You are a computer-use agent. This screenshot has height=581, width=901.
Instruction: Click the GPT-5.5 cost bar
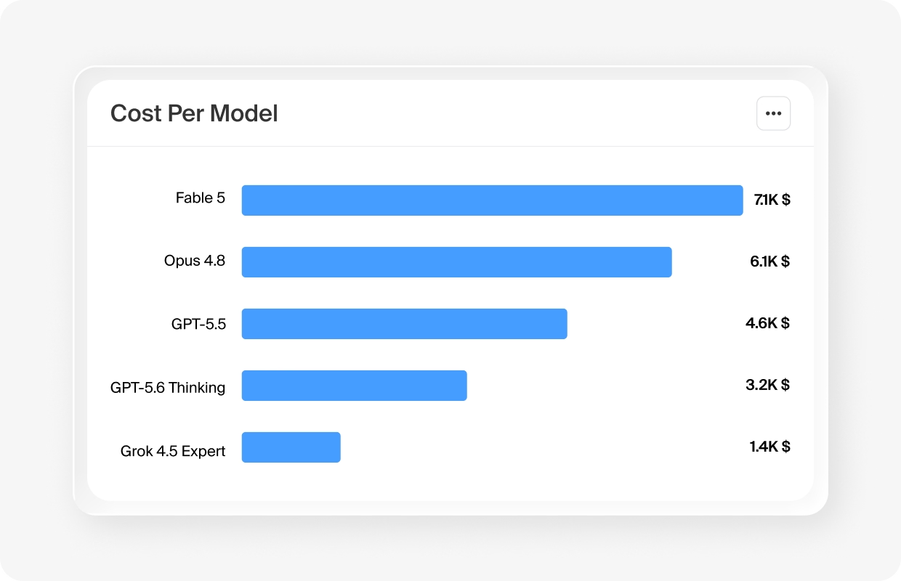click(x=404, y=323)
